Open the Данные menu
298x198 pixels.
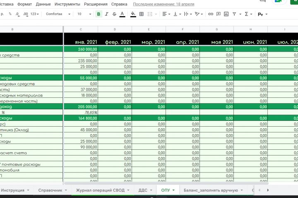click(43, 4)
